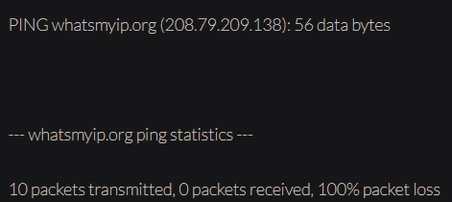The image size is (452, 202).
Task: Click whatsmyip.org in the PING header line
Action: pos(104,26)
